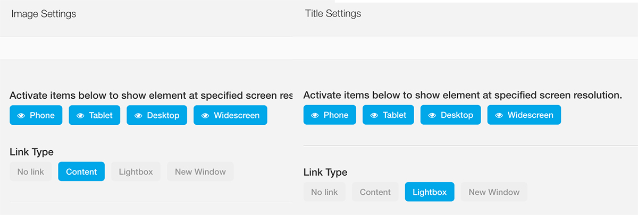Screen dimensions: 638x215
Task: Click the eye icon on Image Settings Desktop button
Action: [x=138, y=115]
